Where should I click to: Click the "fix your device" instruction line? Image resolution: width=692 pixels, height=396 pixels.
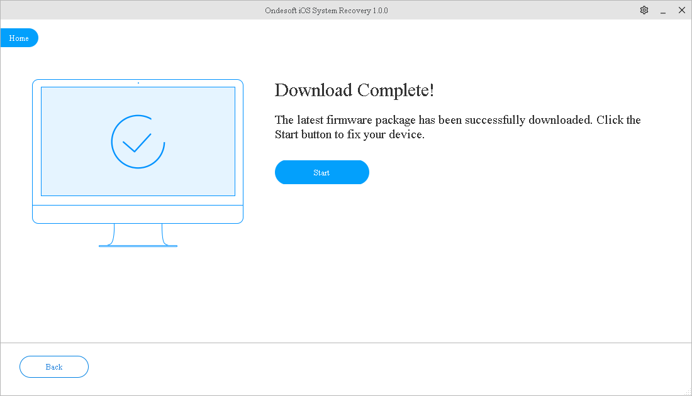[x=349, y=135]
